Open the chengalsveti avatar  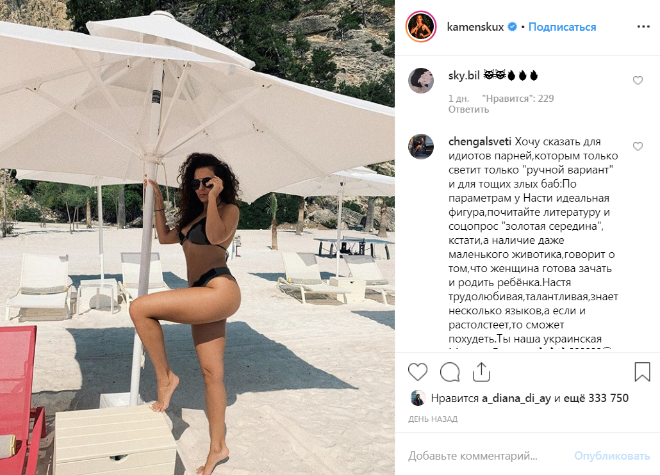click(x=421, y=147)
